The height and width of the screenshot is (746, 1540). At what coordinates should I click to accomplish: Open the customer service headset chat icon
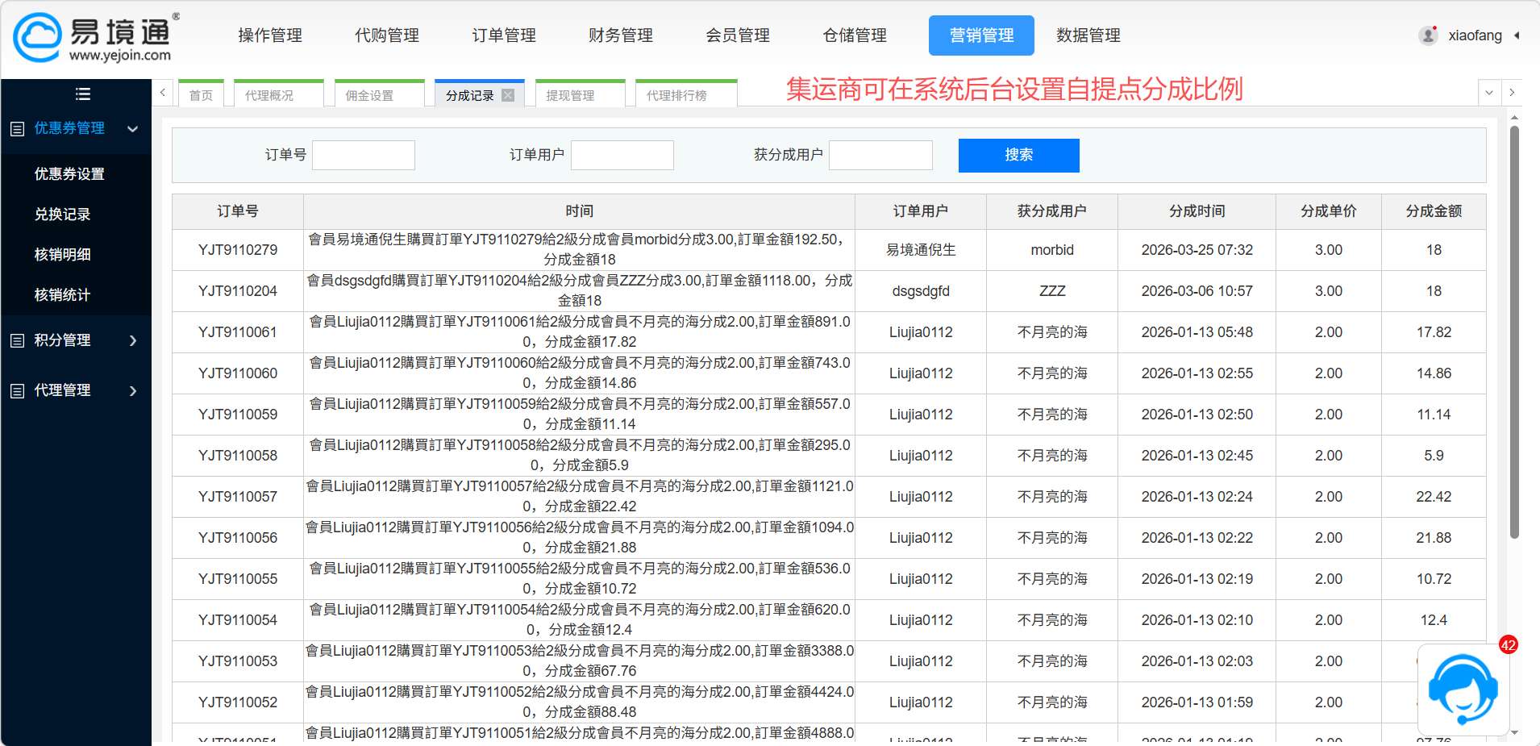pyautogui.click(x=1463, y=690)
